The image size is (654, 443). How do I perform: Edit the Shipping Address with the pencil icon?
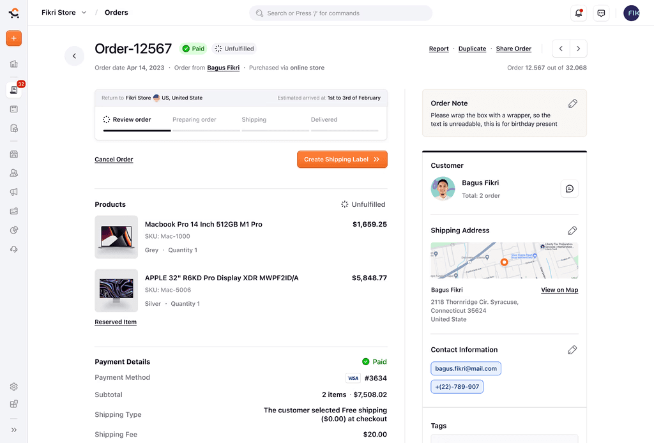coord(572,230)
